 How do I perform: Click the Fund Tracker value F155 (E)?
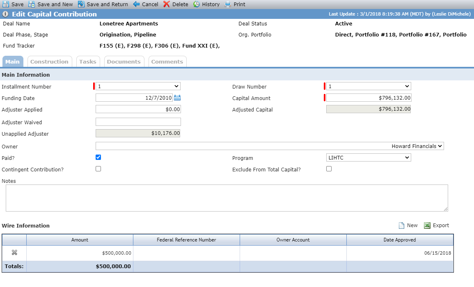[112, 46]
